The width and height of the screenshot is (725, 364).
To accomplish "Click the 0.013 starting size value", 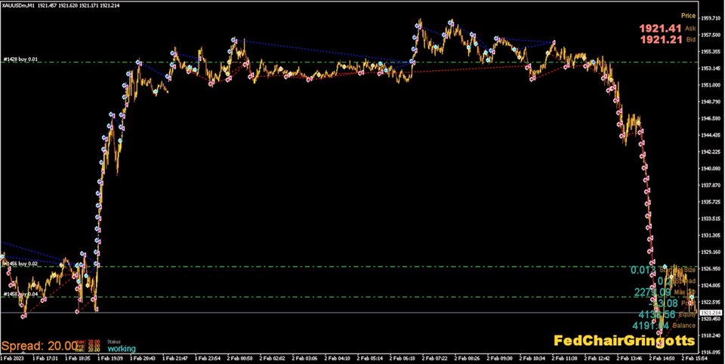I will (643, 271).
